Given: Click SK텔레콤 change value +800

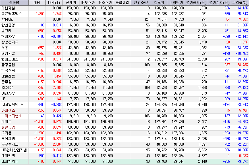Looking at the screenshot, I should point(41,76).
